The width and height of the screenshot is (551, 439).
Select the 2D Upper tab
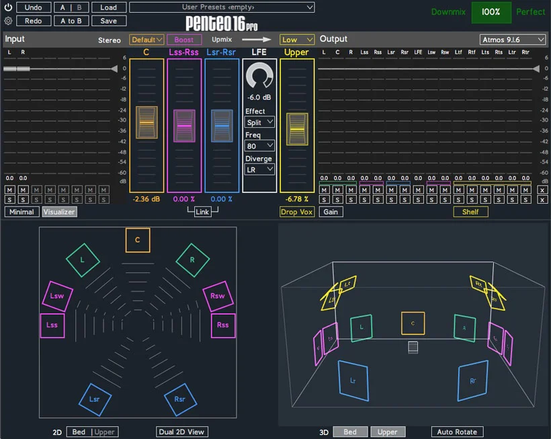[105, 432]
